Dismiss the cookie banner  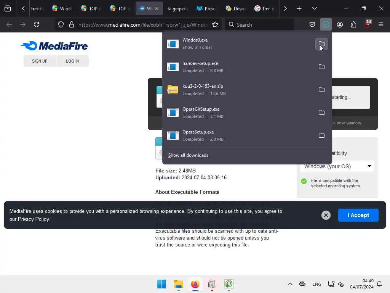pos(326,215)
